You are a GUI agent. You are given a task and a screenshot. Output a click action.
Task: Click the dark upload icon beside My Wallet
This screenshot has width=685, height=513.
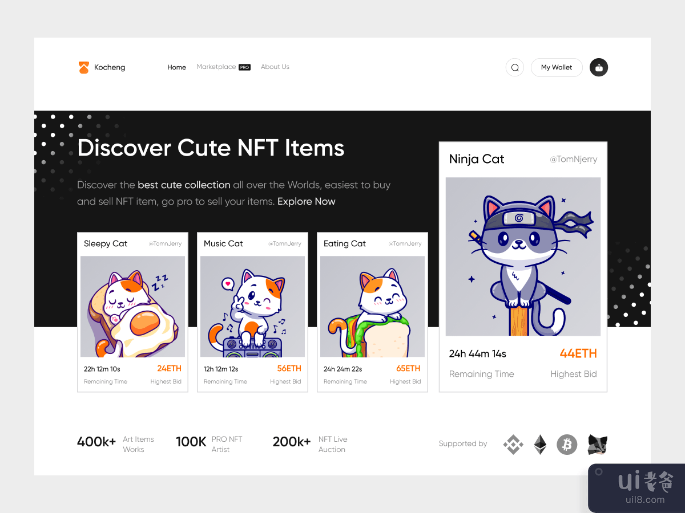598,67
